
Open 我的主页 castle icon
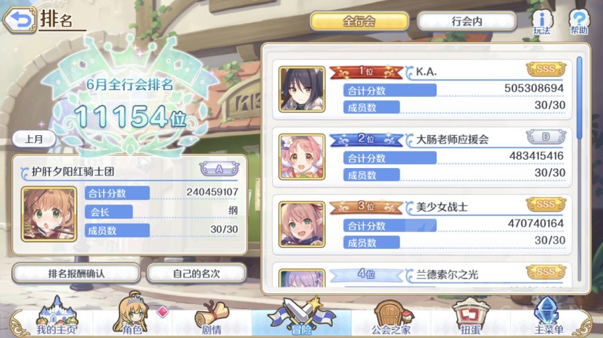(x=57, y=316)
